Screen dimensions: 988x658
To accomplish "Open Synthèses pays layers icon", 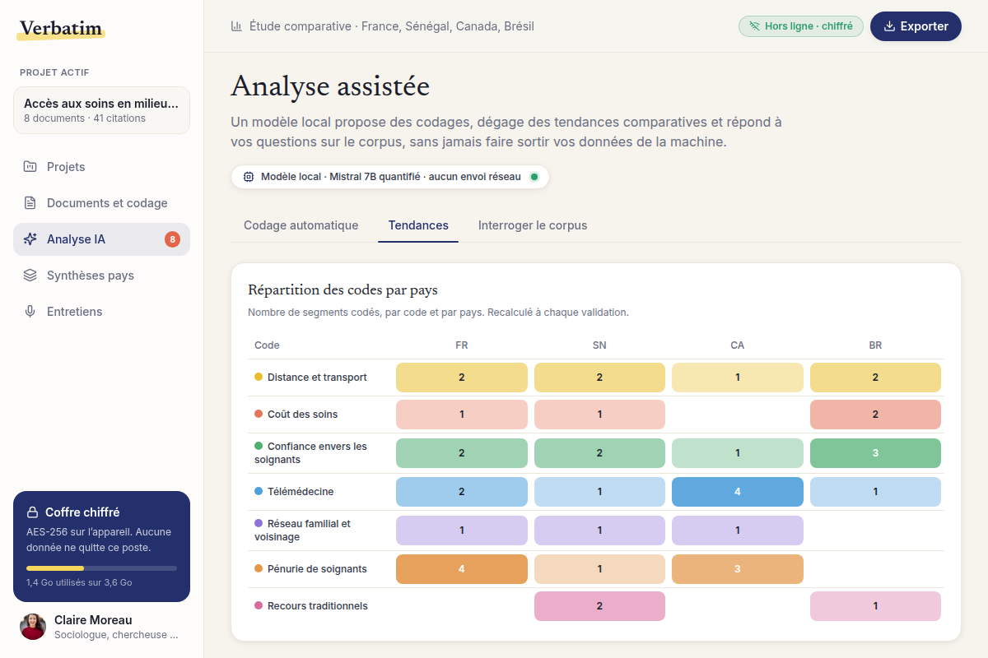I will (30, 276).
